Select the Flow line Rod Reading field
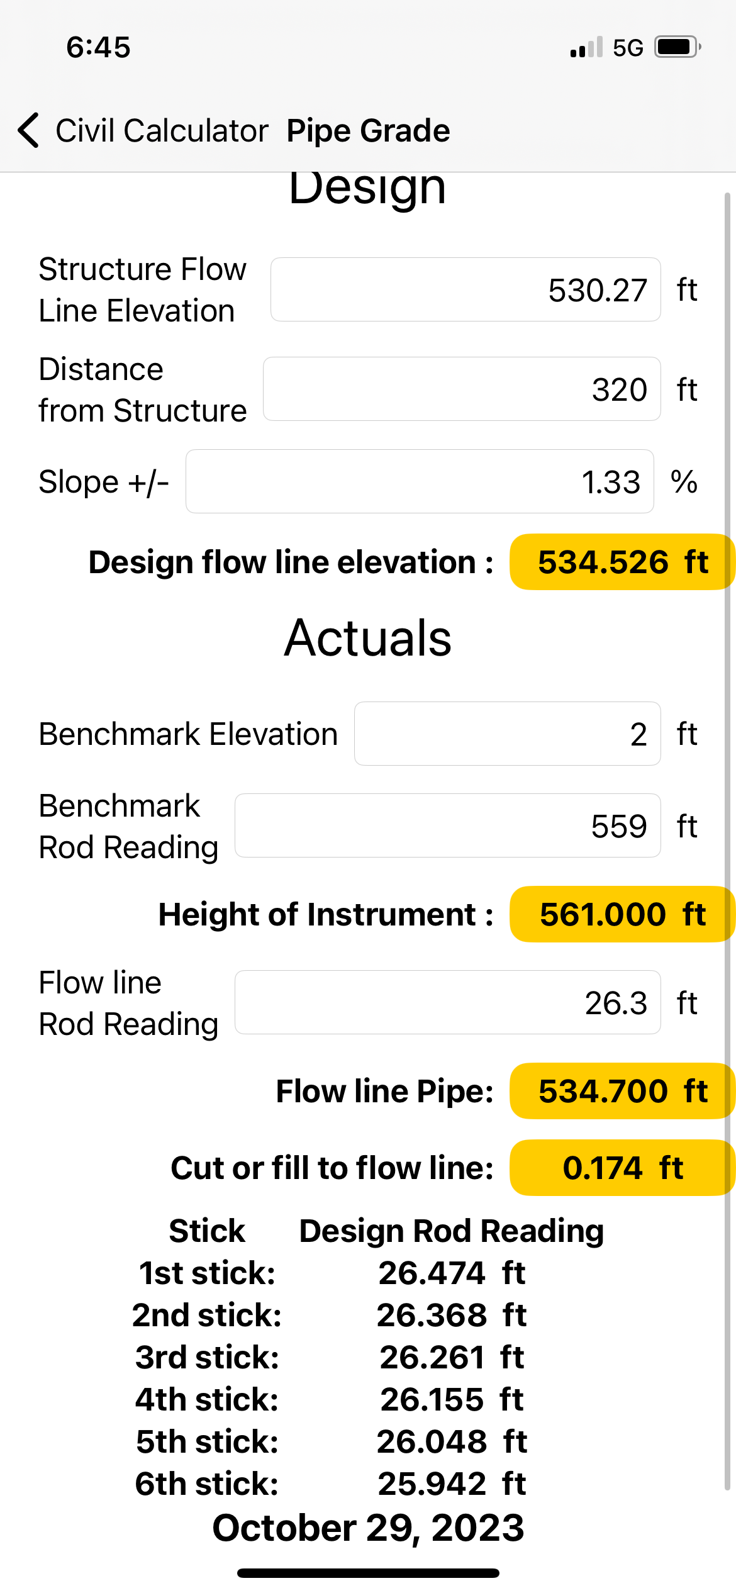 pyautogui.click(x=447, y=1002)
